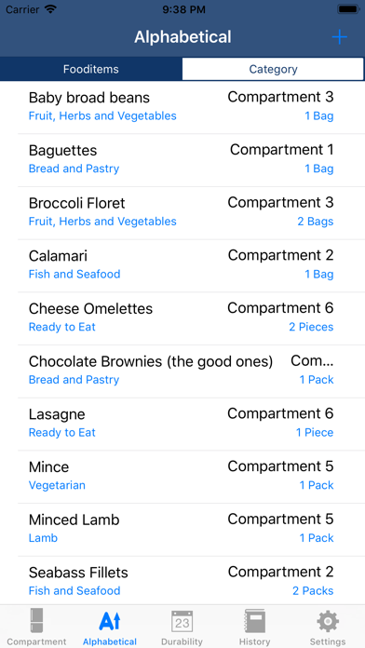
Task: Select the Minced Lamb item
Action: (182, 530)
